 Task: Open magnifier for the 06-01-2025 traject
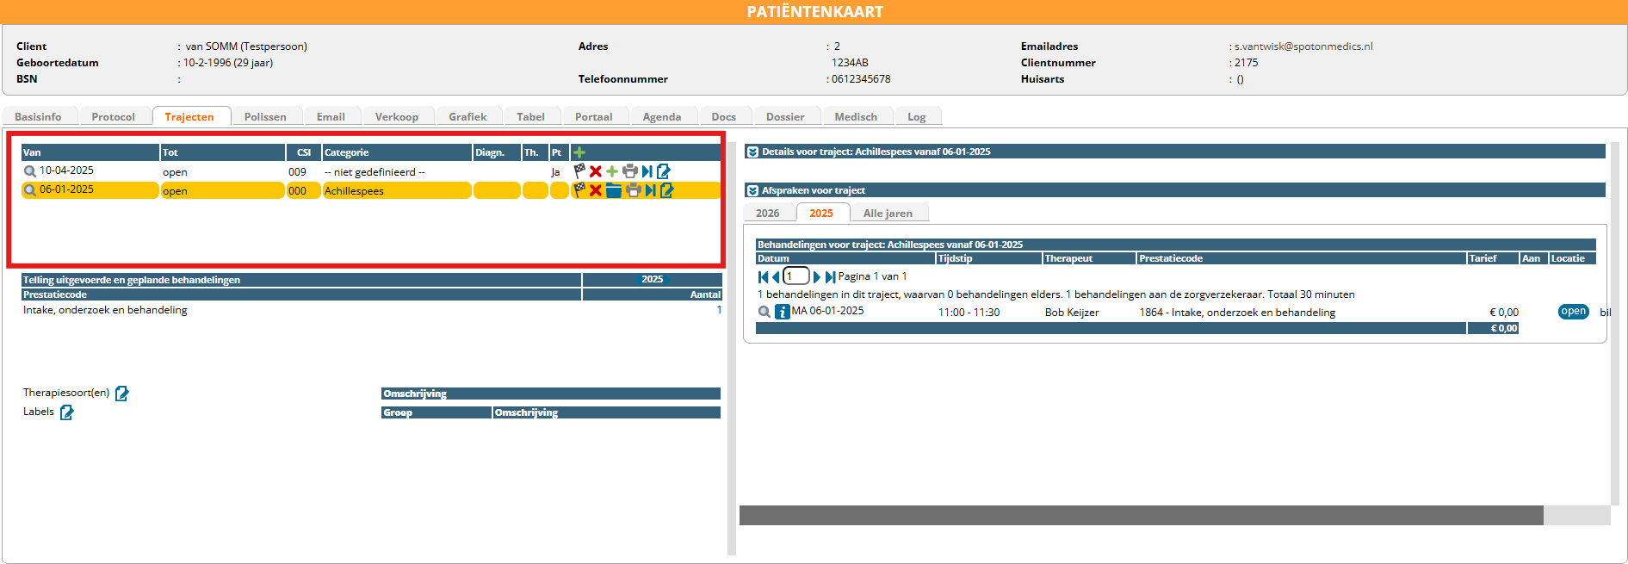click(30, 190)
